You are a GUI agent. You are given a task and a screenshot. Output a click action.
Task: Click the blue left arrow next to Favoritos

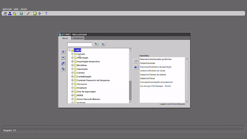pos(136,67)
